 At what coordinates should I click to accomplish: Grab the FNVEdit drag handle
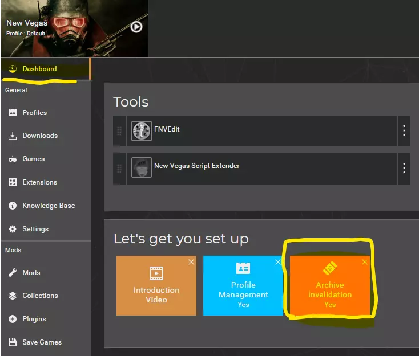(119, 131)
